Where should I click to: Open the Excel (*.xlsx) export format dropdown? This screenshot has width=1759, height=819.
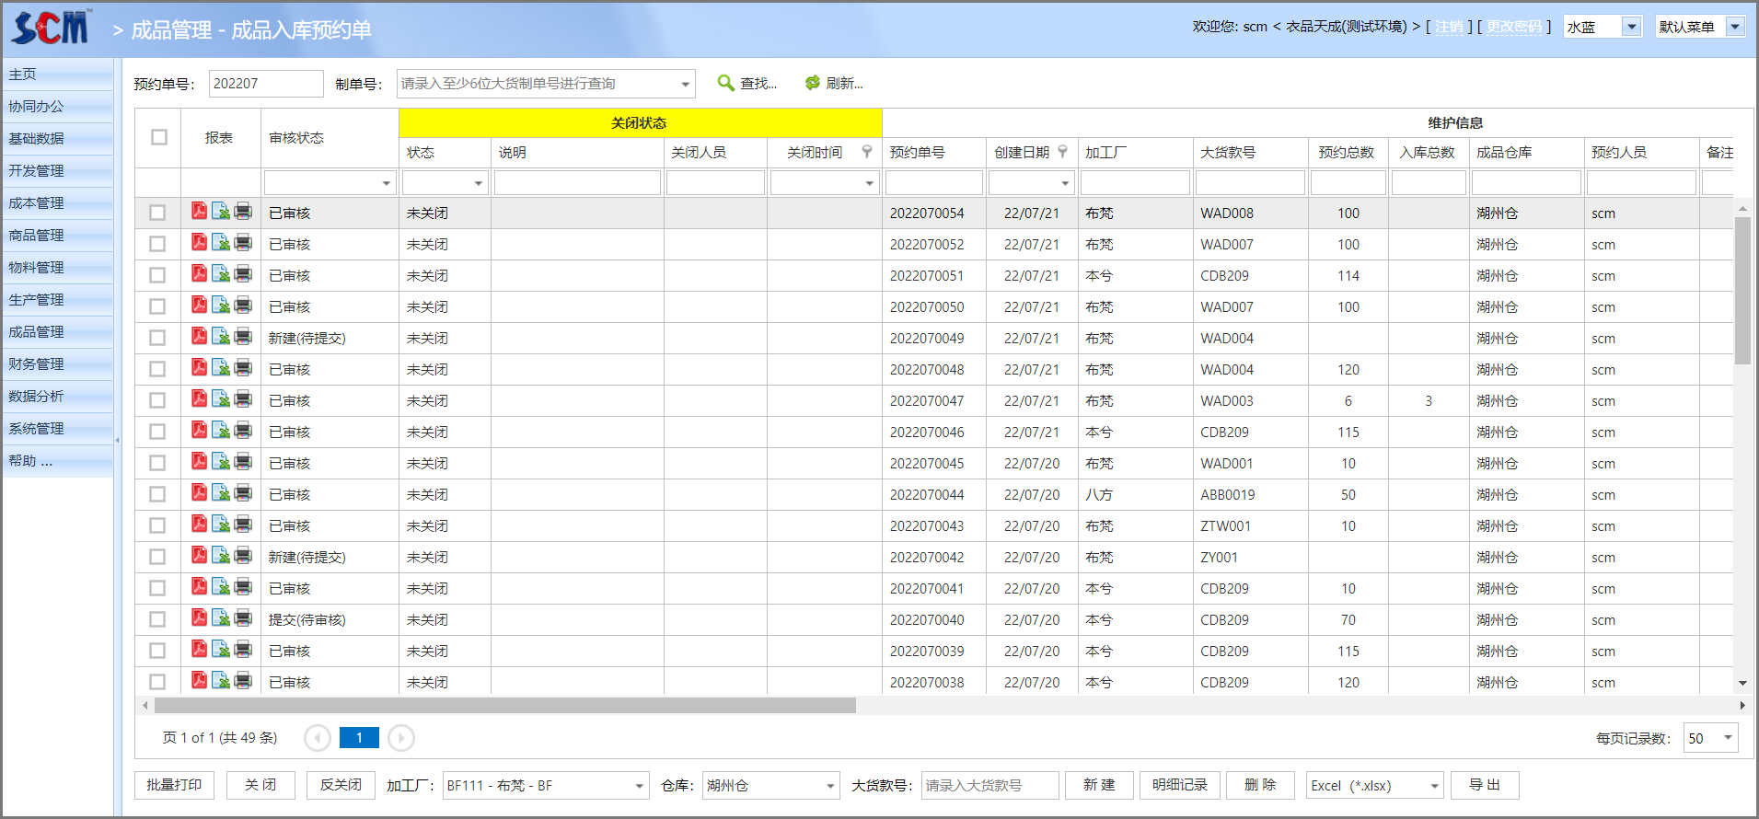pyautogui.click(x=1433, y=786)
